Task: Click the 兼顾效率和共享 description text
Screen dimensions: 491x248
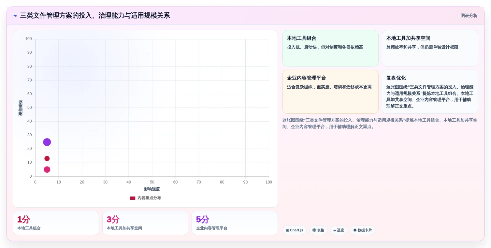Action: (x=422, y=47)
